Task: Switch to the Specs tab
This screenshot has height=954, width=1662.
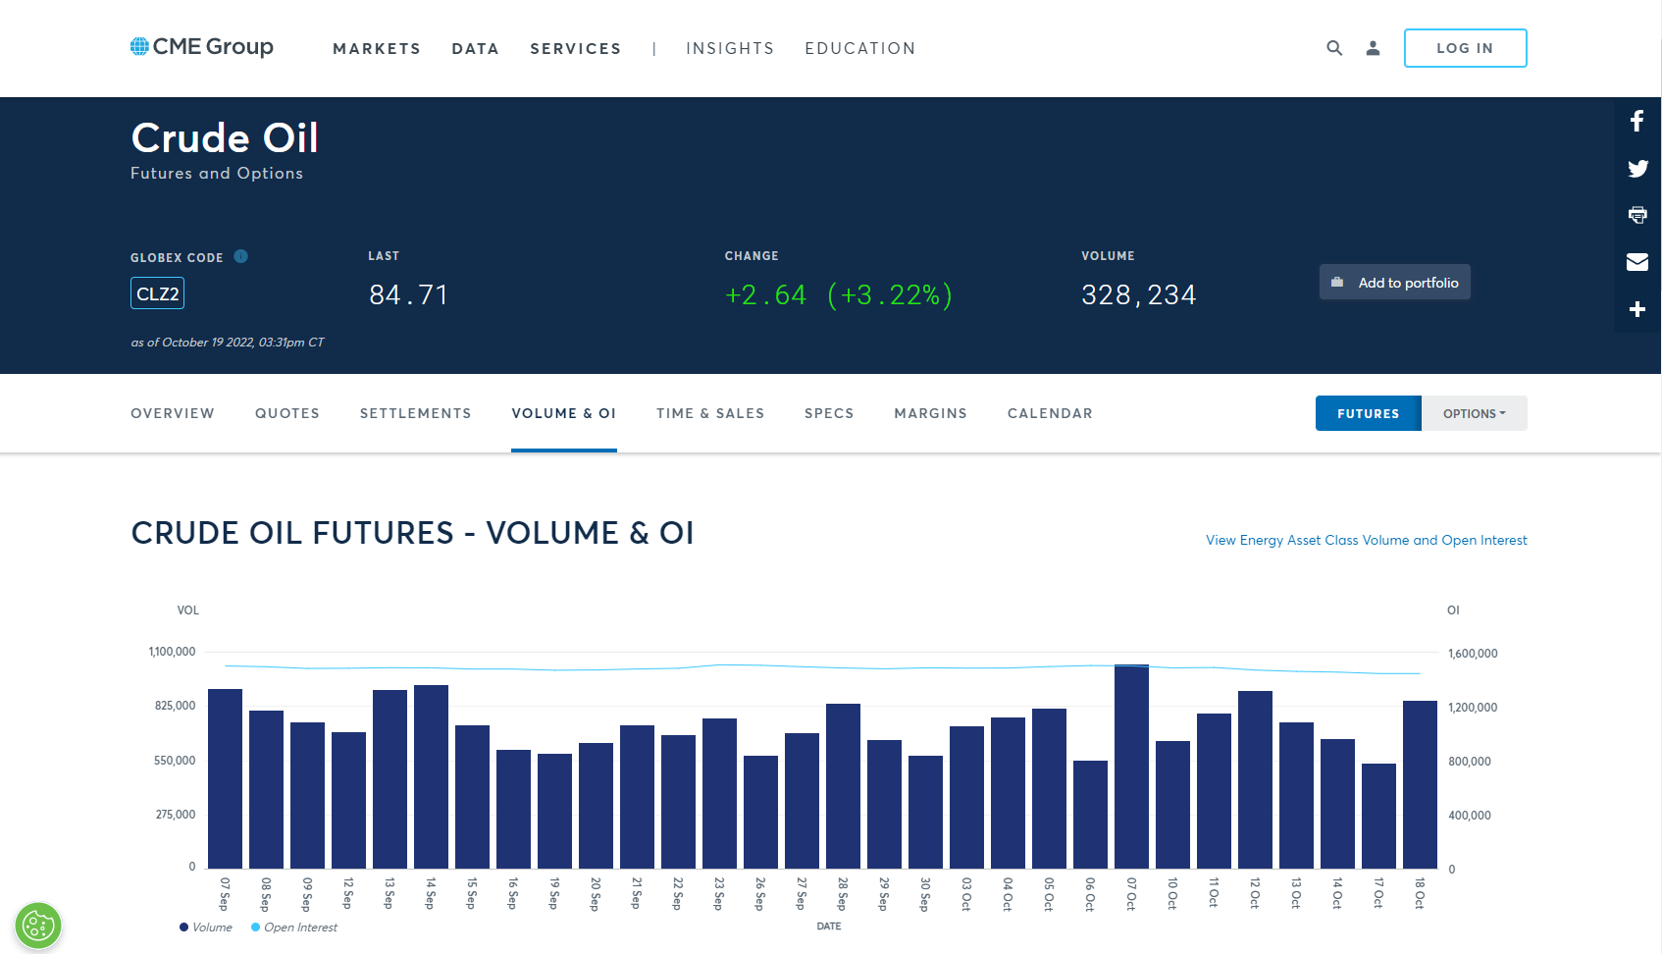Action: click(829, 413)
